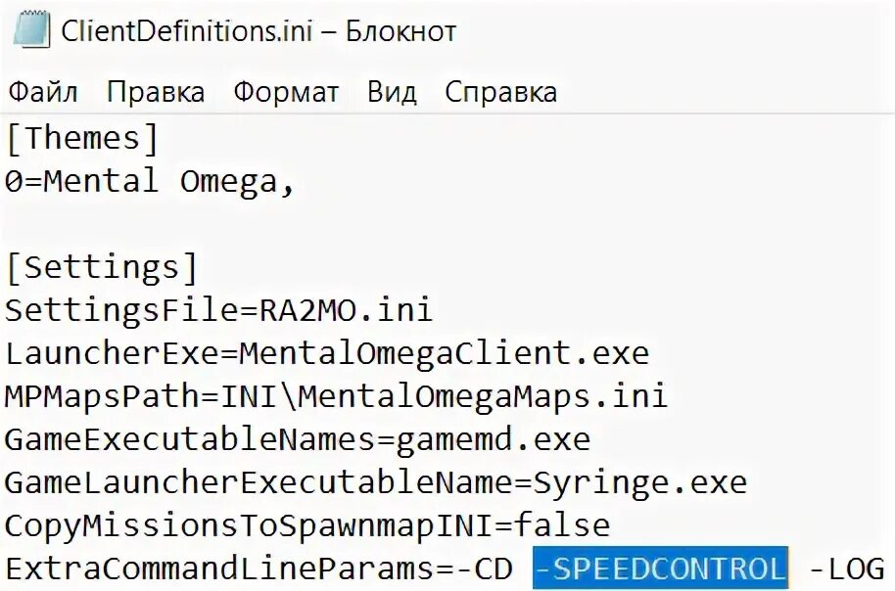
Task: Click the LauncherExe=MentalOmegaClient.exe line
Action: [327, 353]
